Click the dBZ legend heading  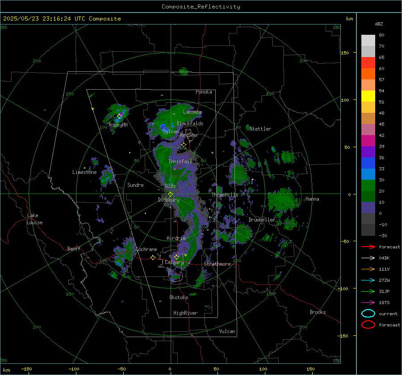point(379,24)
